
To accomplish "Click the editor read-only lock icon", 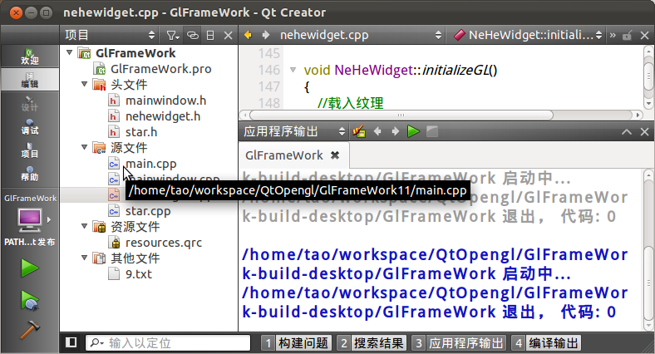I will (627, 36).
